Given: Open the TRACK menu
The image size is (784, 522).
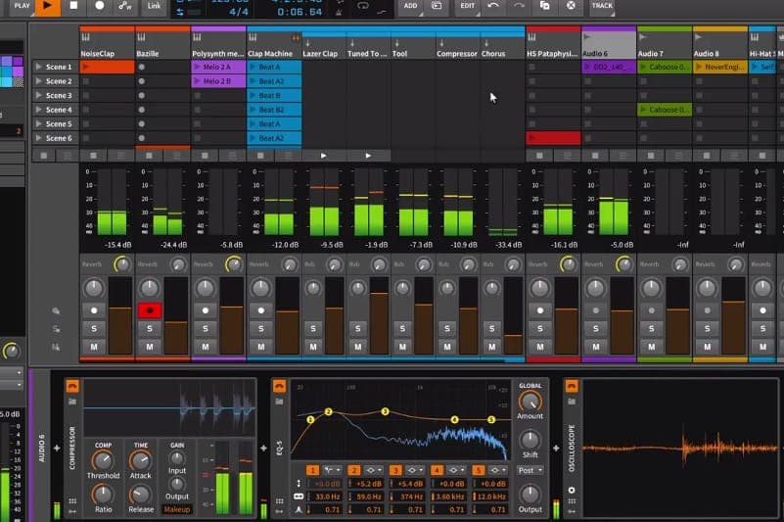Looking at the screenshot, I should [602, 6].
